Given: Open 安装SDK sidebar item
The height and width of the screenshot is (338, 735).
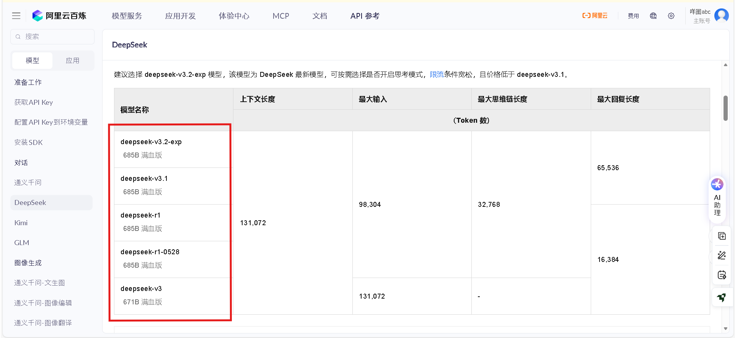Looking at the screenshot, I should pyautogui.click(x=29, y=142).
